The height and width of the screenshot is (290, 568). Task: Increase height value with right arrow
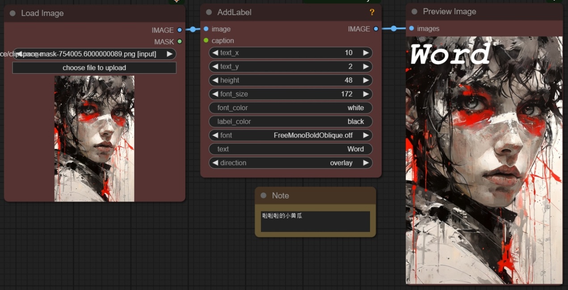pyautogui.click(x=366, y=80)
